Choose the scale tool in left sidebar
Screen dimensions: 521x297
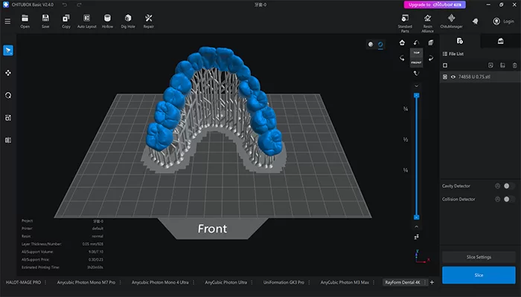[8, 117]
